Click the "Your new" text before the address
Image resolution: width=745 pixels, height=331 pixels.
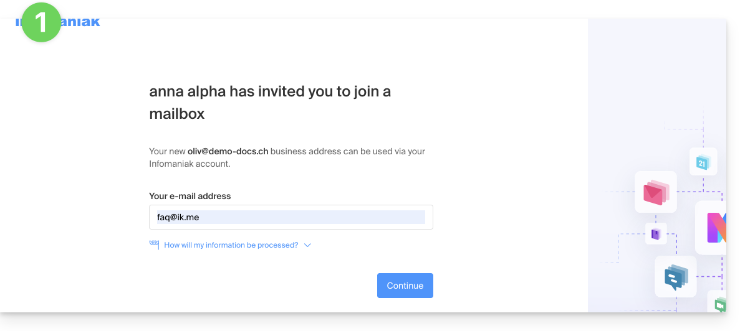[167, 151]
